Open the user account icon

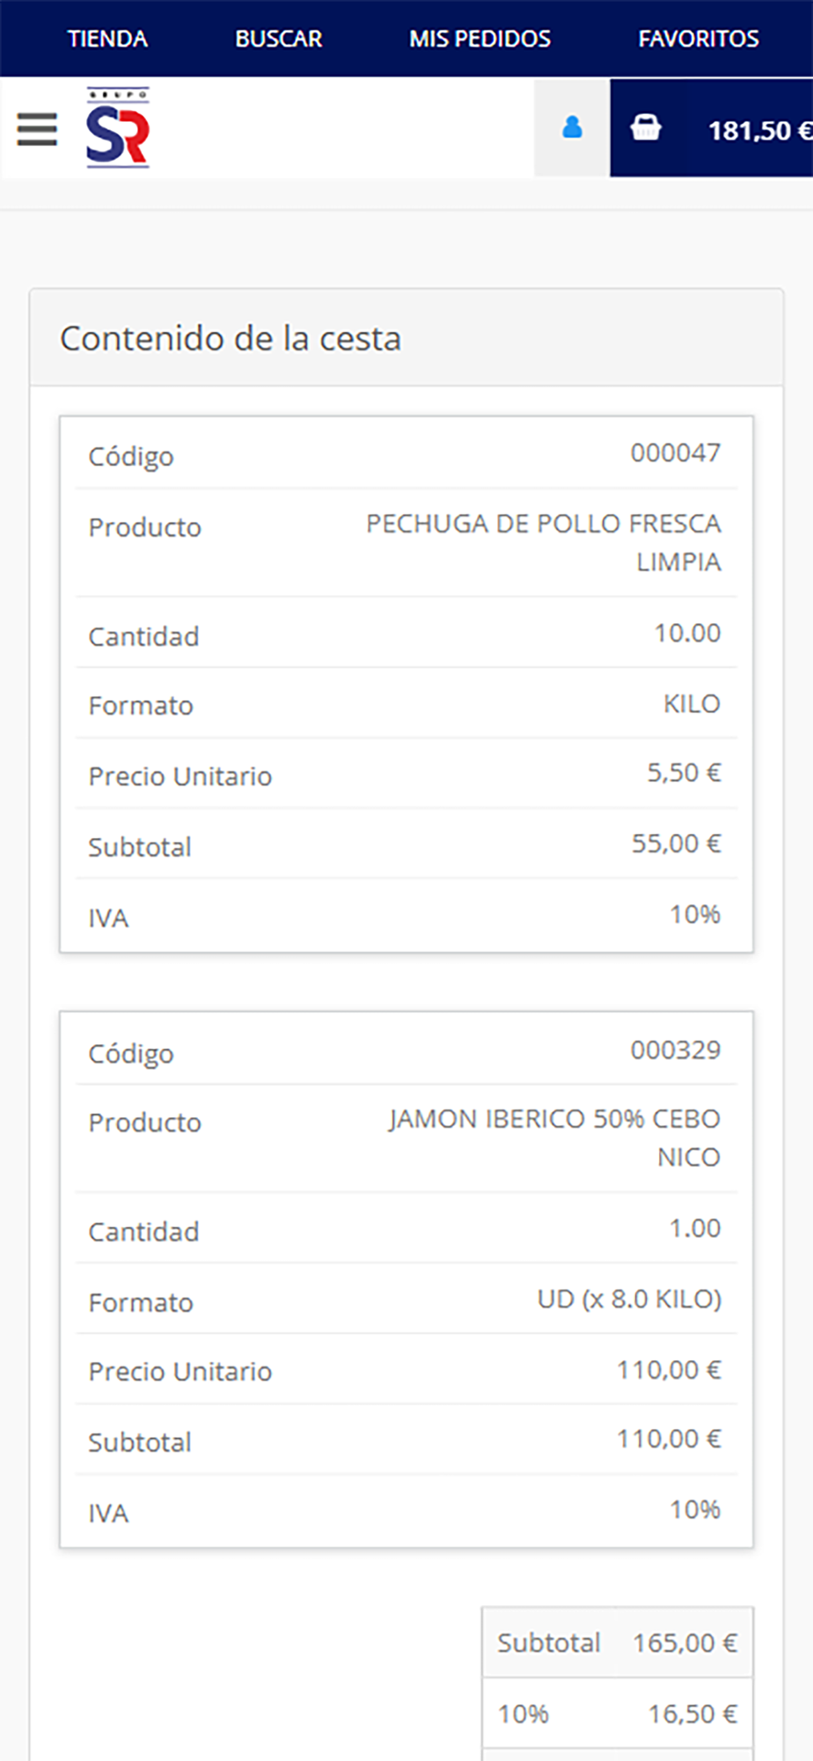pyautogui.click(x=572, y=129)
